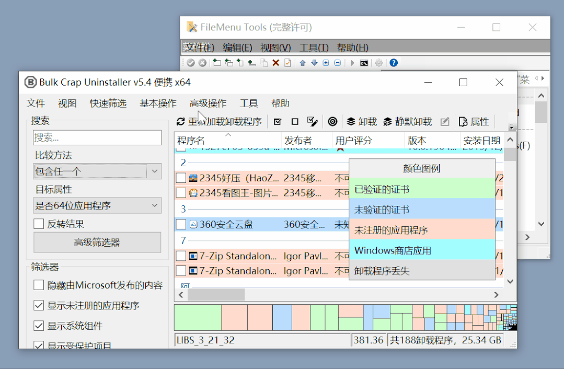The width and height of the screenshot is (564, 369).
Task: Click the deselect all empty-box toolbar icon
Action: [x=295, y=122]
